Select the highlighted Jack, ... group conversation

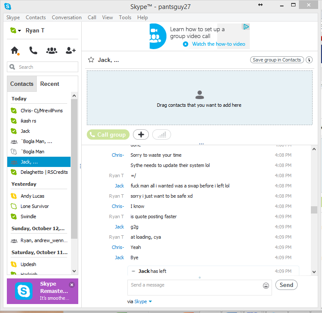coord(39,162)
